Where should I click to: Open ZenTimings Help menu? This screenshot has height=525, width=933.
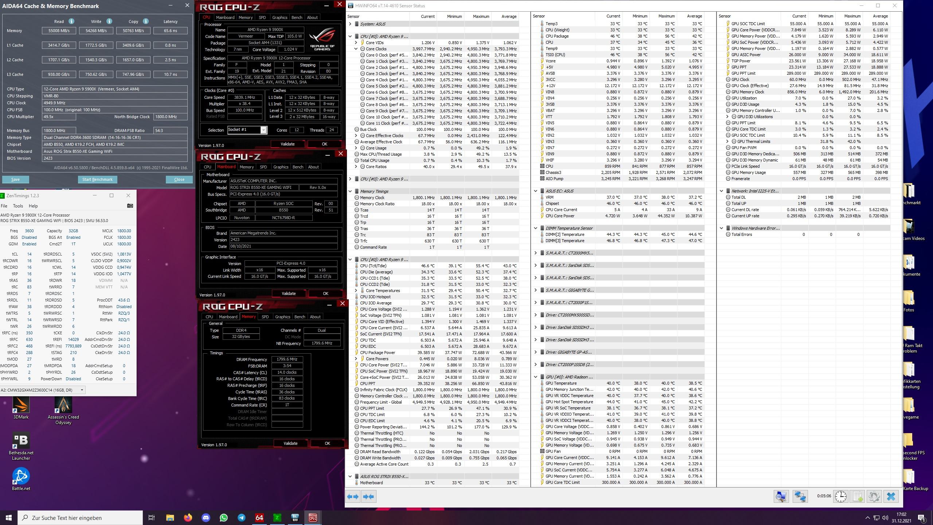click(33, 206)
